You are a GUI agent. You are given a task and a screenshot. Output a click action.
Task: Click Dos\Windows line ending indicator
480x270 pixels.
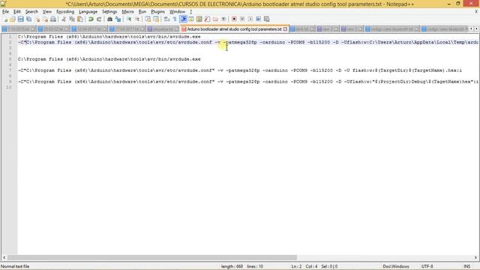point(396,266)
